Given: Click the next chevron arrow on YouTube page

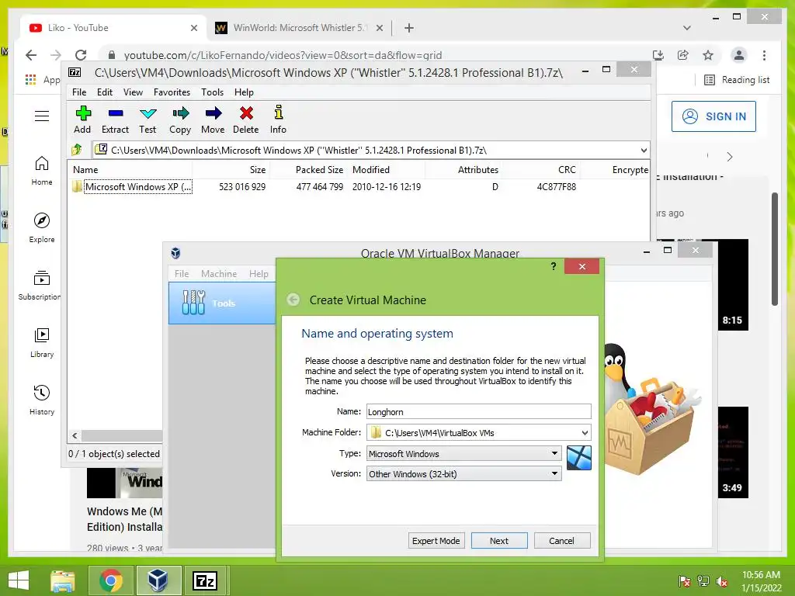Looking at the screenshot, I should (730, 157).
